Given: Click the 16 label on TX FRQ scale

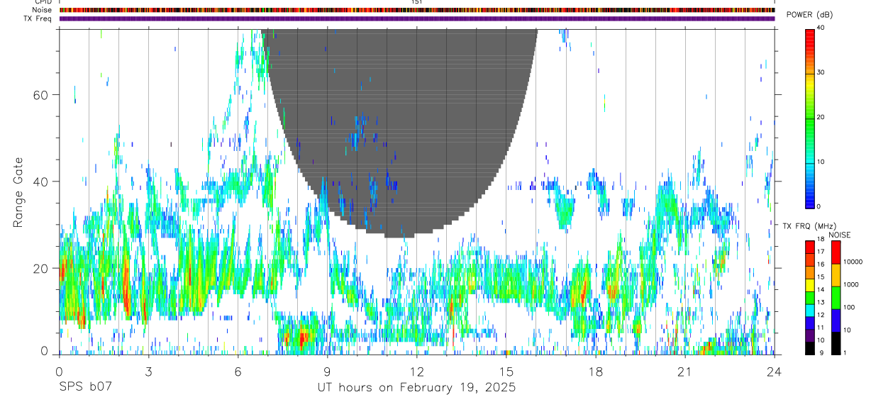Looking at the screenshot, I should (819, 264).
